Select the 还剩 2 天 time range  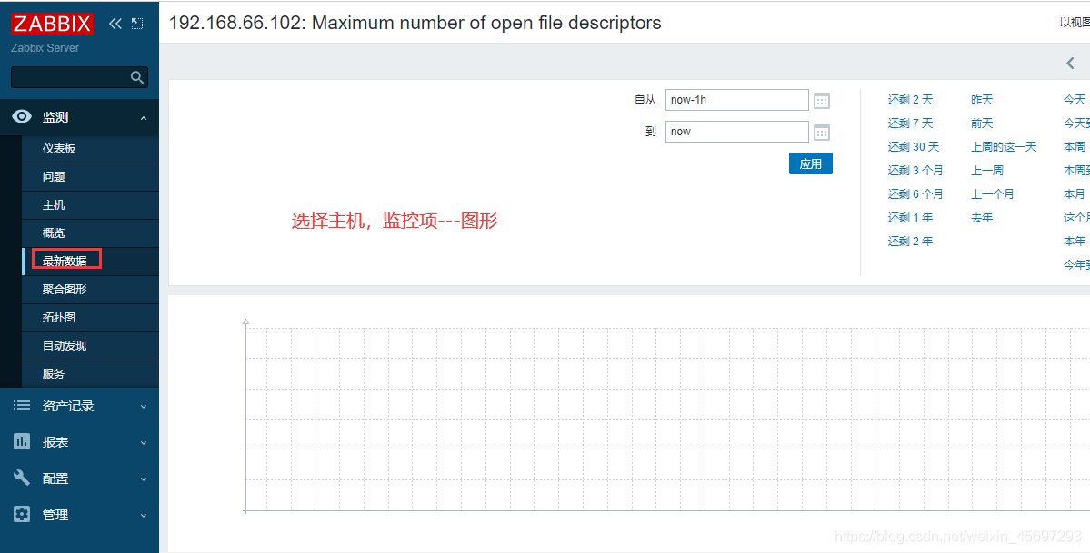(910, 99)
